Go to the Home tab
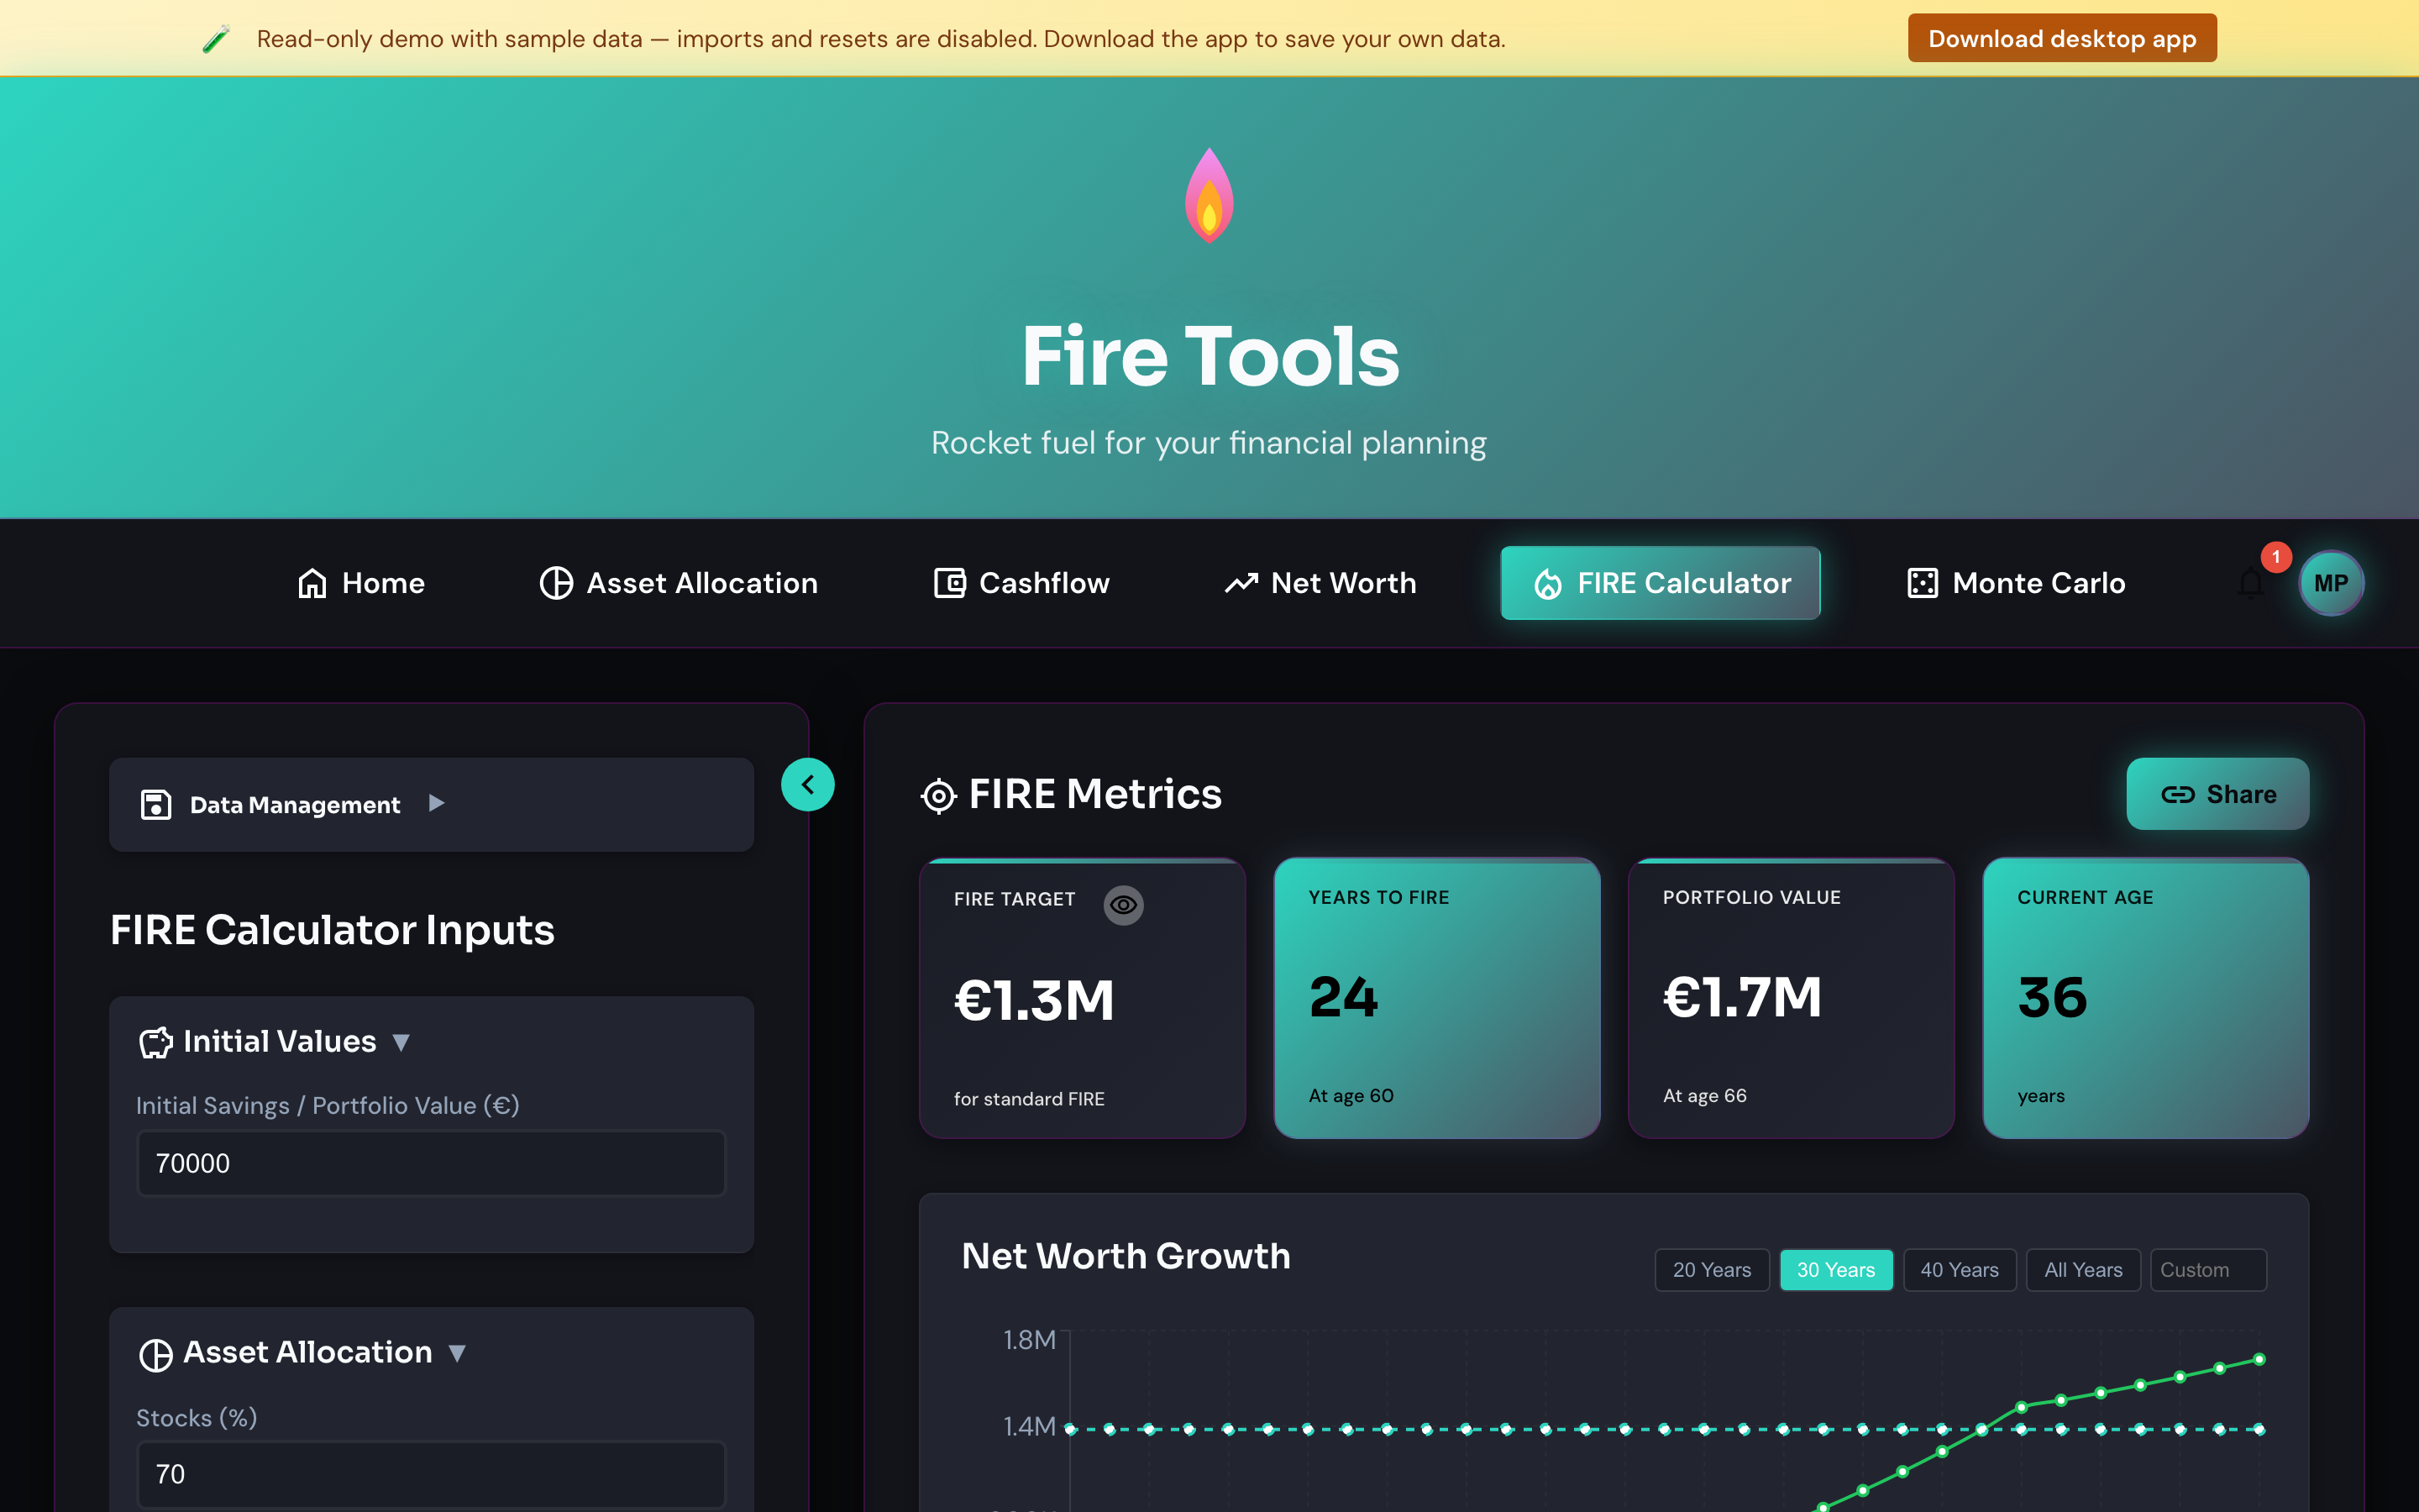 point(361,583)
